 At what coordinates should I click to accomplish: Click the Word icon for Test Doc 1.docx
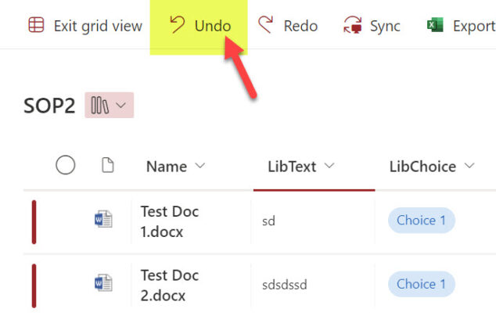(103, 219)
